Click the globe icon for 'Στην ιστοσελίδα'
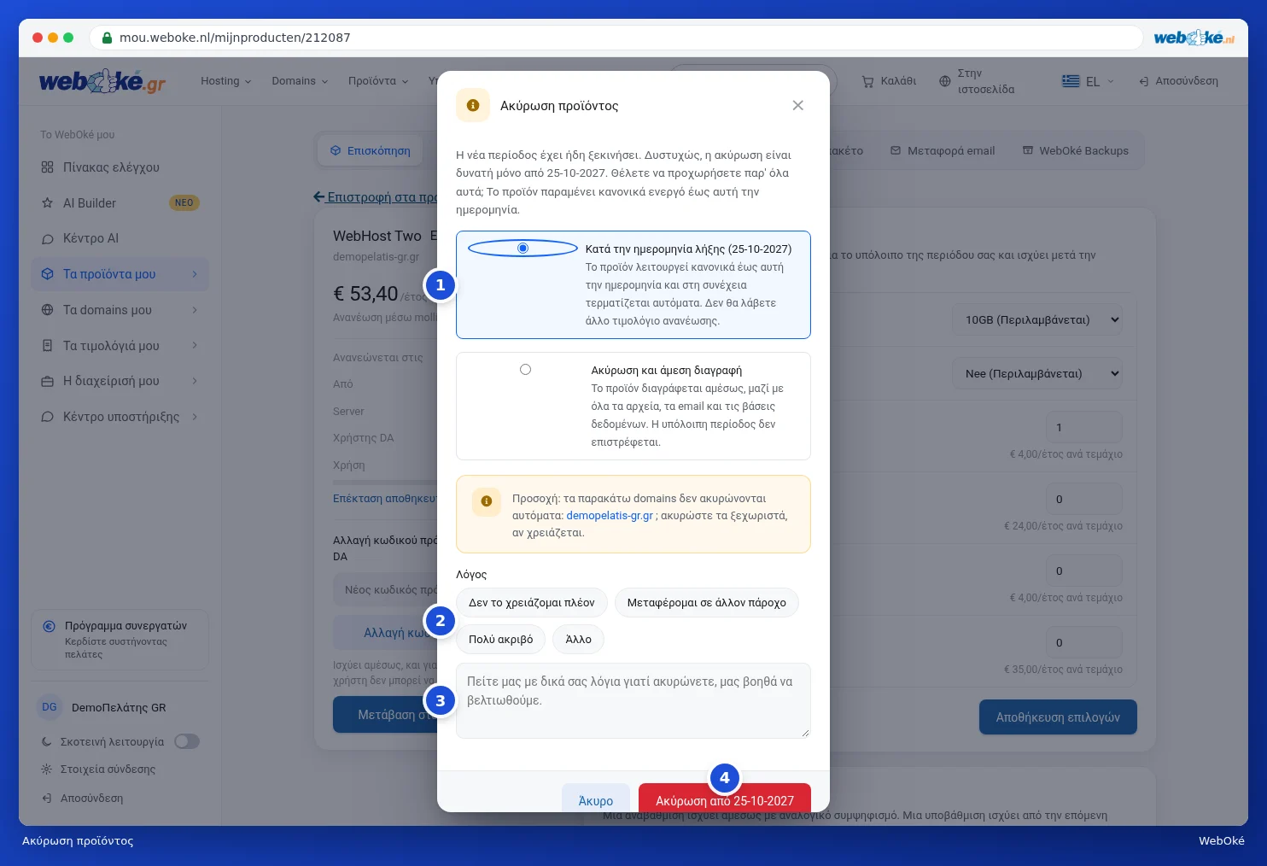The width and height of the screenshot is (1267, 866). coord(944,81)
